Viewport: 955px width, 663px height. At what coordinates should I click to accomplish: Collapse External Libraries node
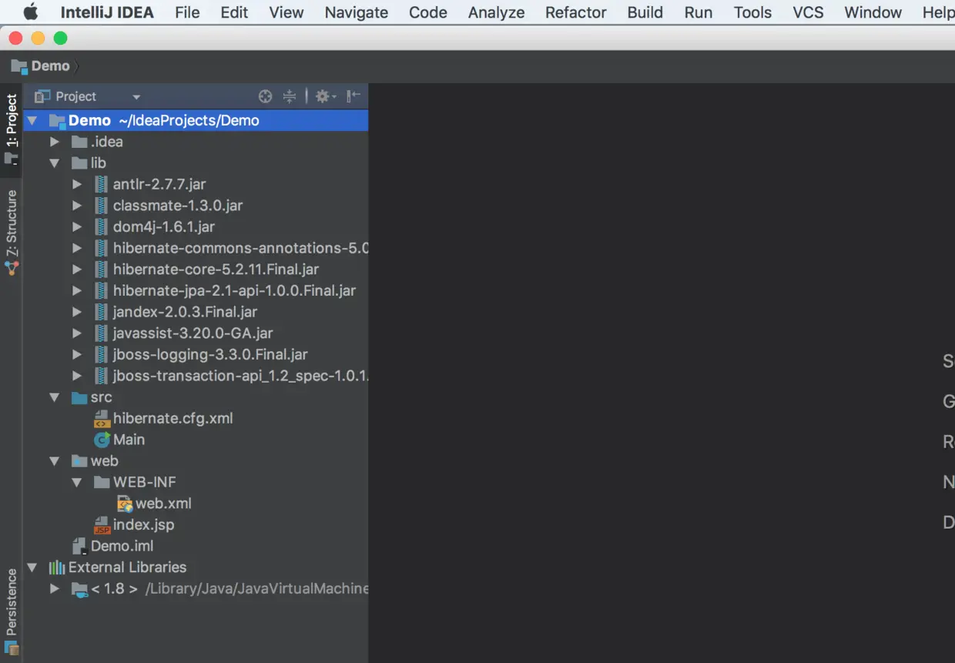click(32, 568)
